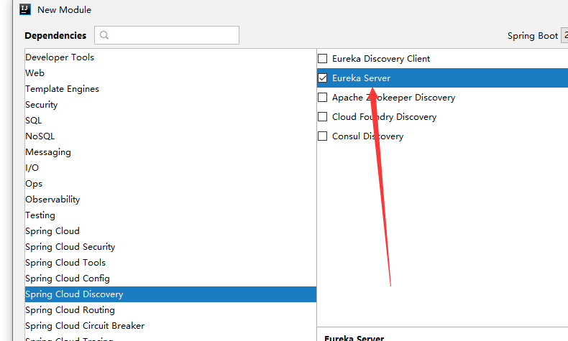Select the Spring Cloud category

tap(170, 231)
